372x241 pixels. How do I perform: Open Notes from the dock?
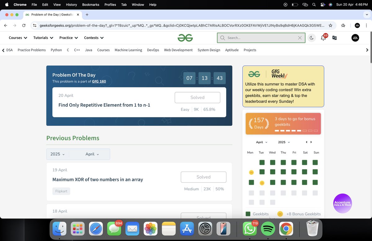click(x=169, y=229)
